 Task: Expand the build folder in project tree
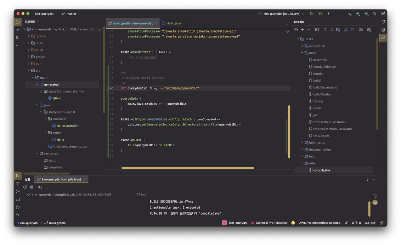pos(29,50)
